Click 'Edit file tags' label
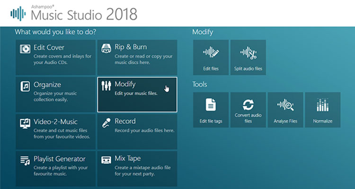Screen dimensions: 355x189 click(x=211, y=121)
